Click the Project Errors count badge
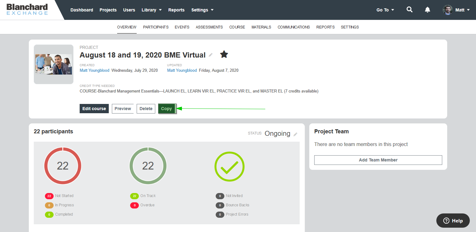 [220, 214]
